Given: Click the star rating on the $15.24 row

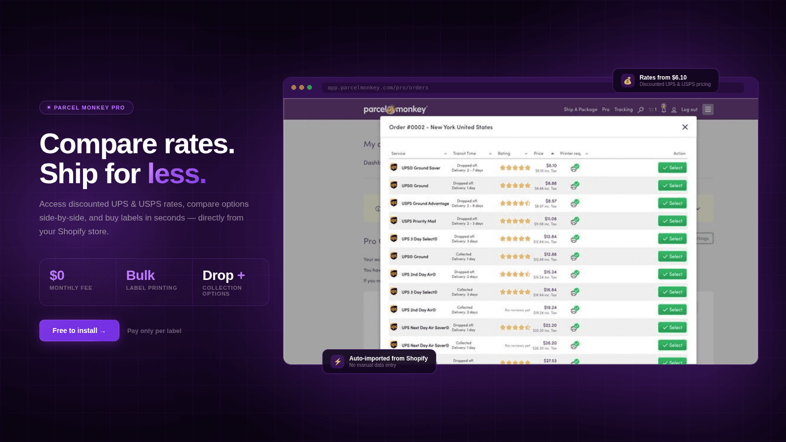Looking at the screenshot, I should point(515,274).
